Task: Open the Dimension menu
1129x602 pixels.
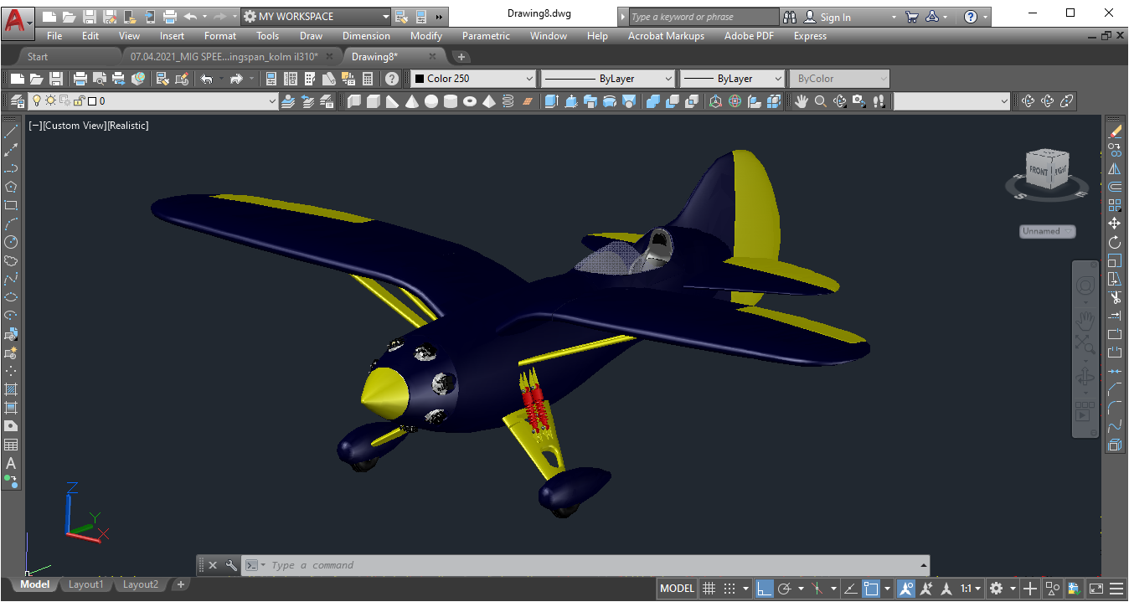Action: pyautogui.click(x=366, y=36)
